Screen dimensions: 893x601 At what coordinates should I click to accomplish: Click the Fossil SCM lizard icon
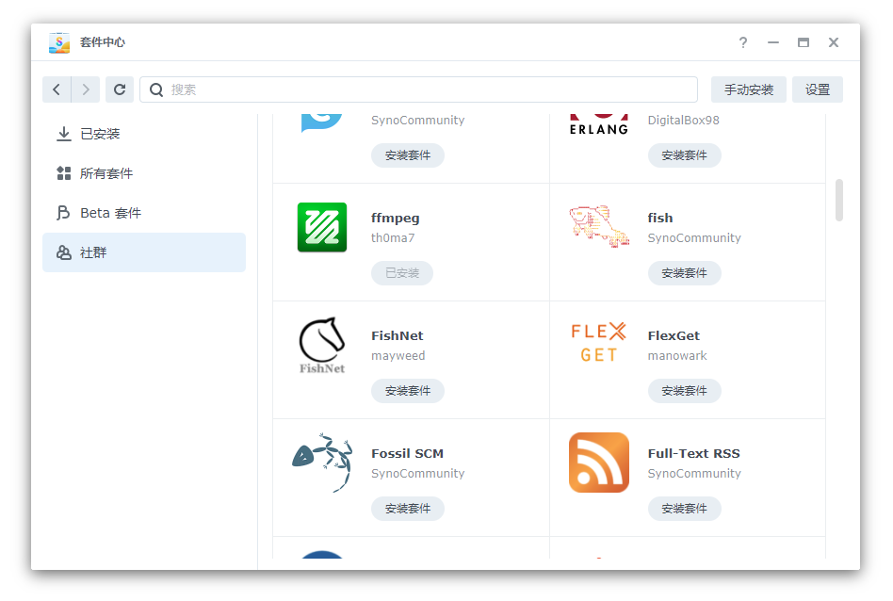pyautogui.click(x=322, y=462)
